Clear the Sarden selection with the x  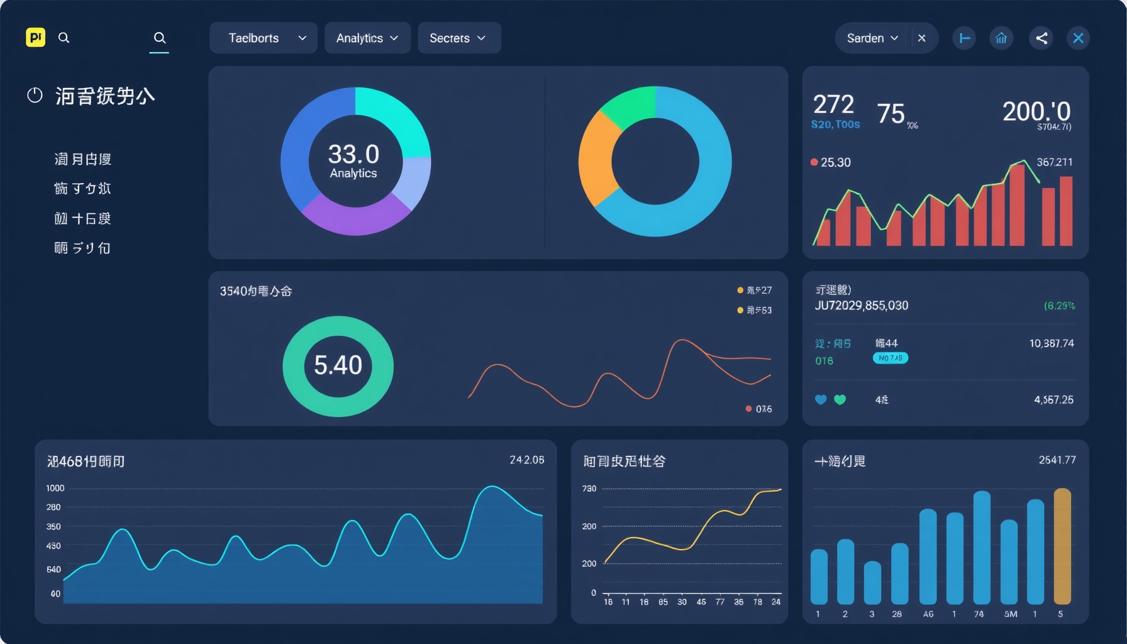click(922, 38)
